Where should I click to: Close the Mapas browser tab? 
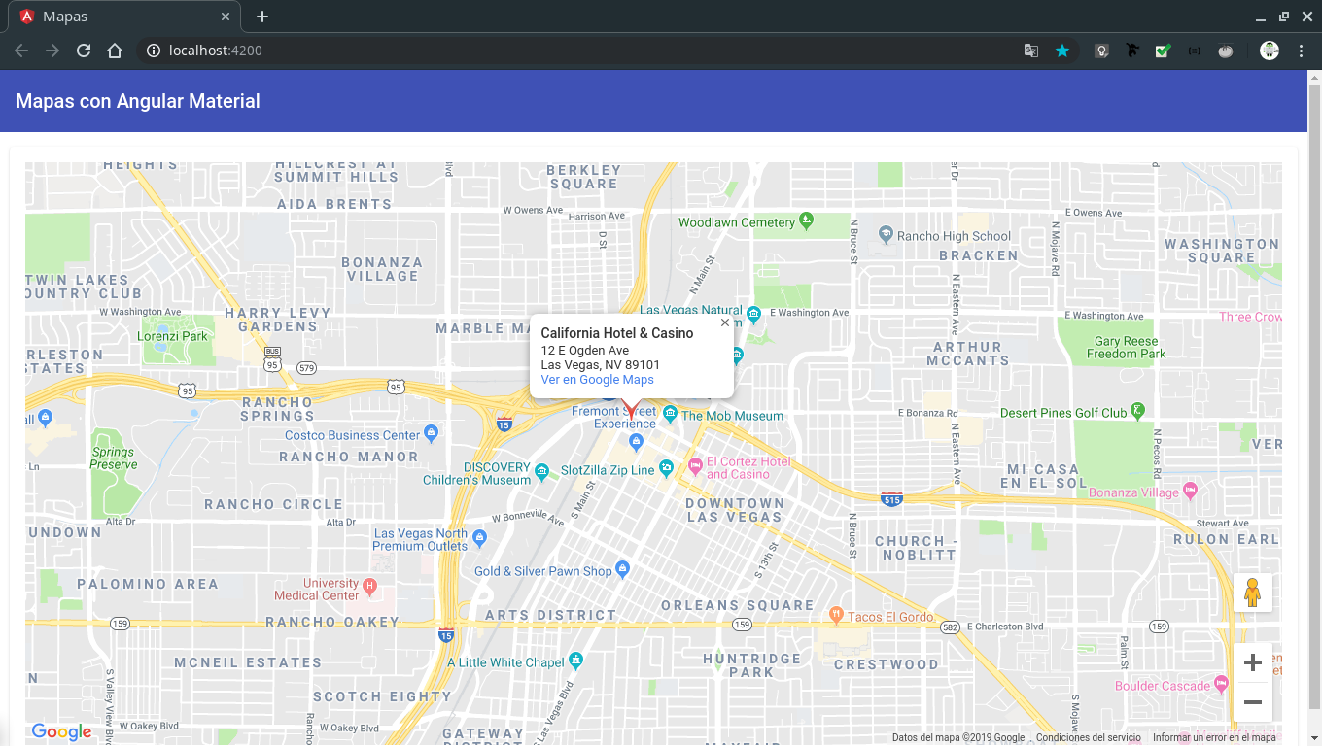[226, 17]
